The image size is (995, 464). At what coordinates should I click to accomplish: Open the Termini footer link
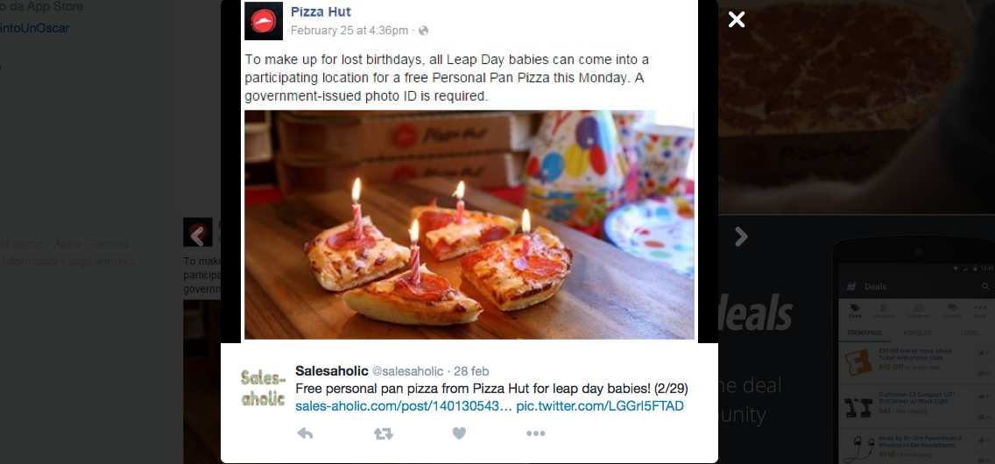click(109, 243)
